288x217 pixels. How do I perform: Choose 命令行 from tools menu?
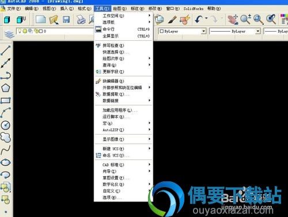click(123, 29)
